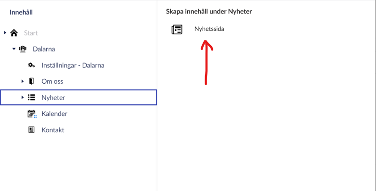Select the Nyheter label in the tree
Viewport: 376px width, 191px height.
pyautogui.click(x=53, y=98)
